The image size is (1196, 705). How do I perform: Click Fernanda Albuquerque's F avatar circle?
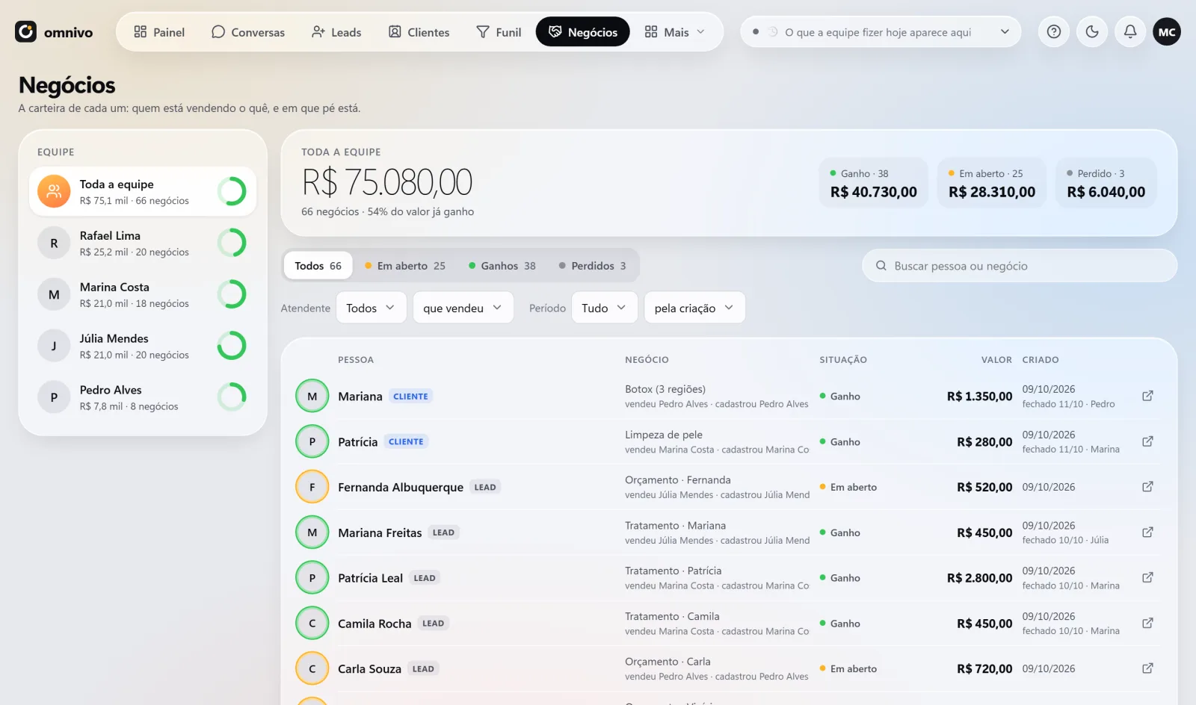tap(312, 487)
